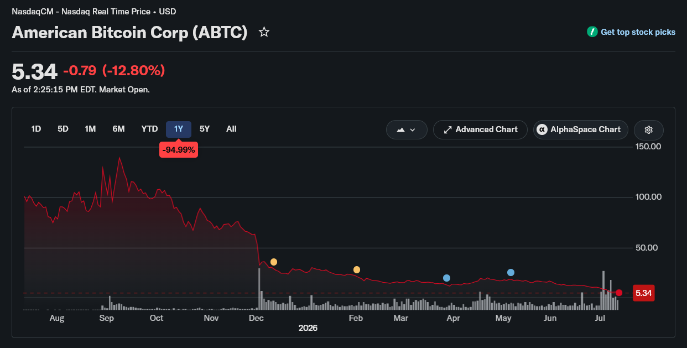The width and height of the screenshot is (687, 348).
Task: Select the 5D time range
Action: (x=63, y=129)
